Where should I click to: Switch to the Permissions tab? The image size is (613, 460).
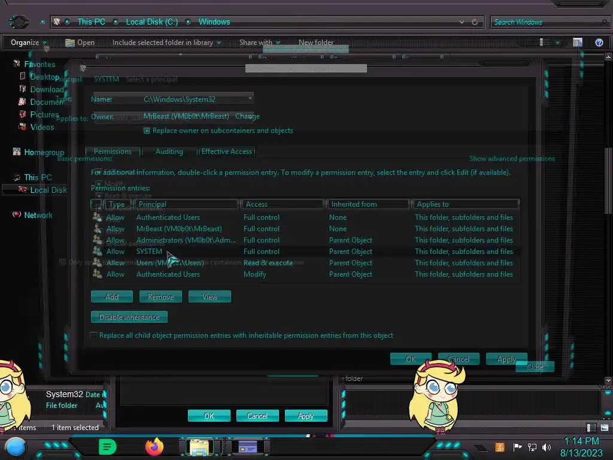click(x=113, y=152)
